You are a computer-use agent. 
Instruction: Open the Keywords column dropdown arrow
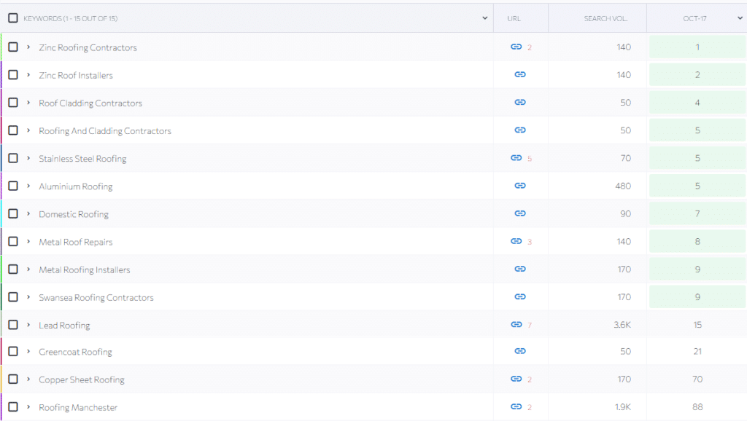(x=485, y=18)
